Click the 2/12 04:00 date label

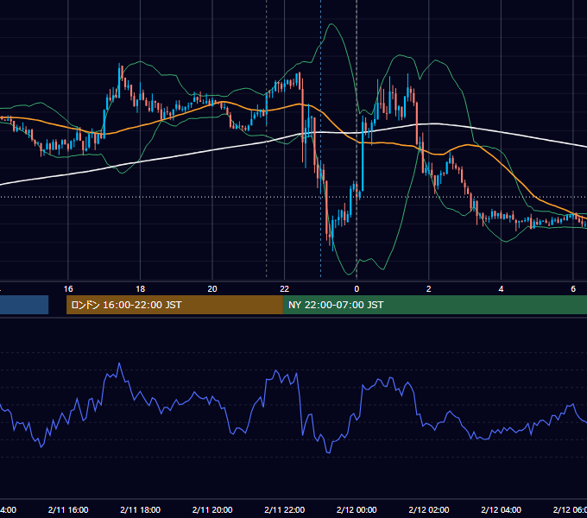click(501, 509)
